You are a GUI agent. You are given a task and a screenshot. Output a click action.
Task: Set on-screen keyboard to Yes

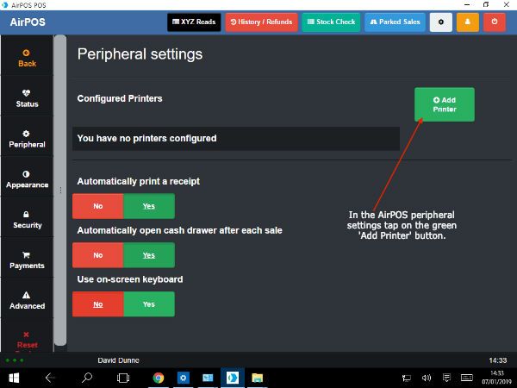[149, 304]
